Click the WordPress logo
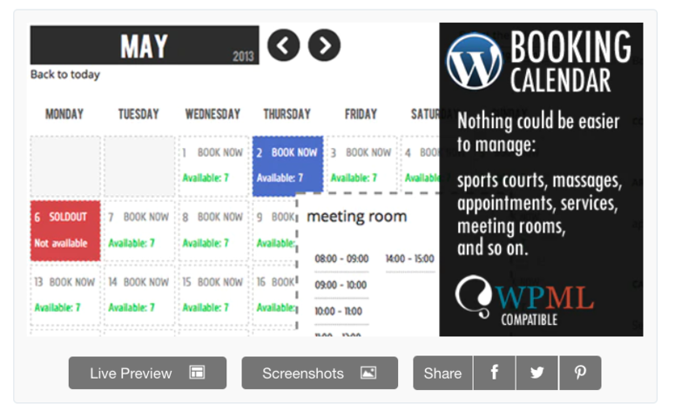This screenshot has height=411, width=675. pyautogui.click(x=475, y=61)
